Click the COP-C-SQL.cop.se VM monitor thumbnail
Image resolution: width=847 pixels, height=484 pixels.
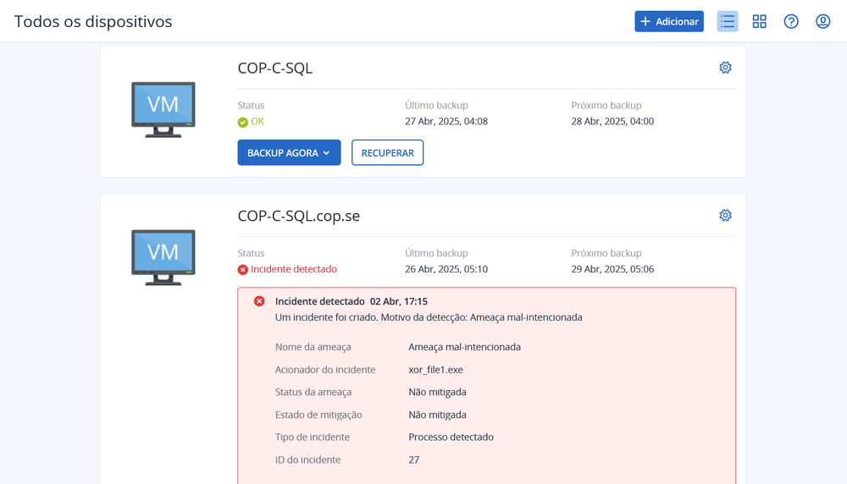[x=163, y=257]
